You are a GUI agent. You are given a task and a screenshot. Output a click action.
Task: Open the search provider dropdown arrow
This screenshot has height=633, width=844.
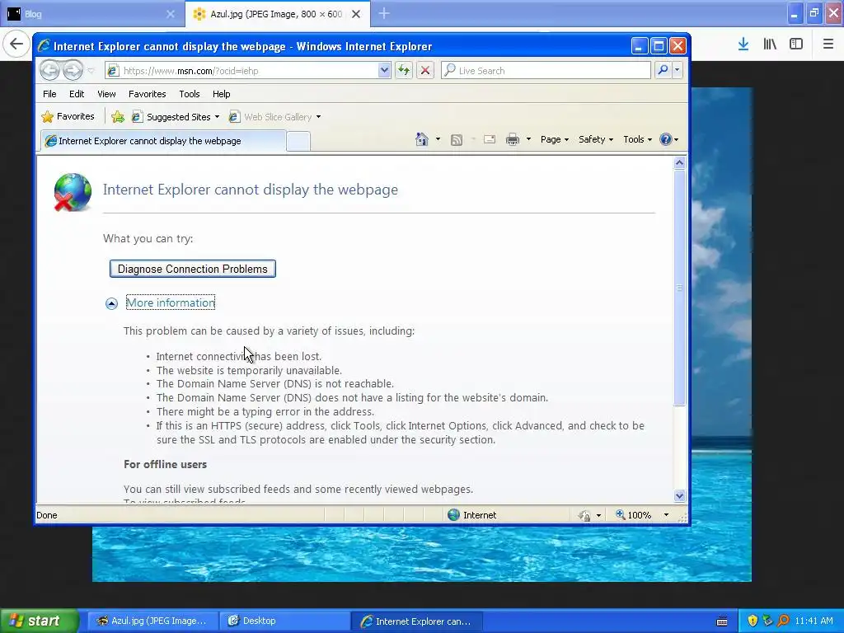click(x=678, y=70)
